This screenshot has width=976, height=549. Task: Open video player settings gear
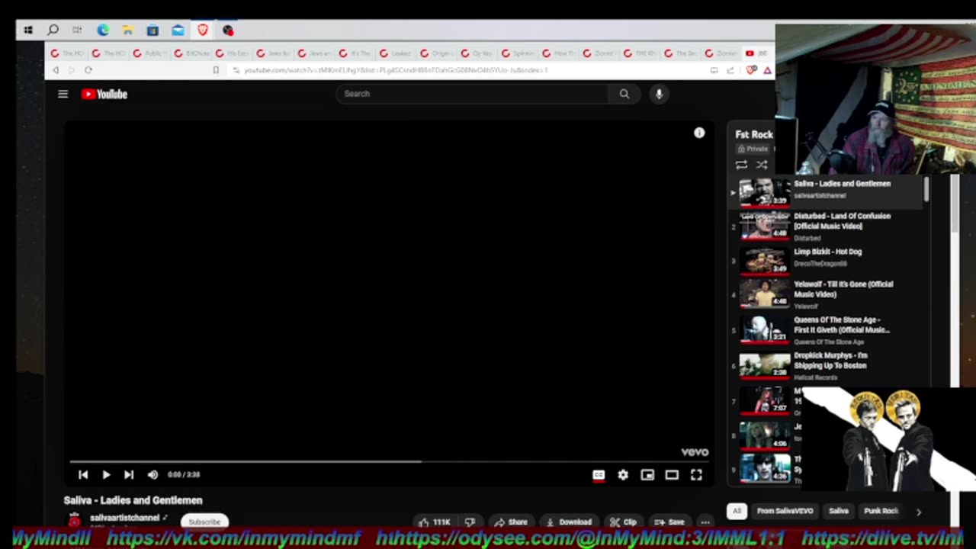[623, 474]
